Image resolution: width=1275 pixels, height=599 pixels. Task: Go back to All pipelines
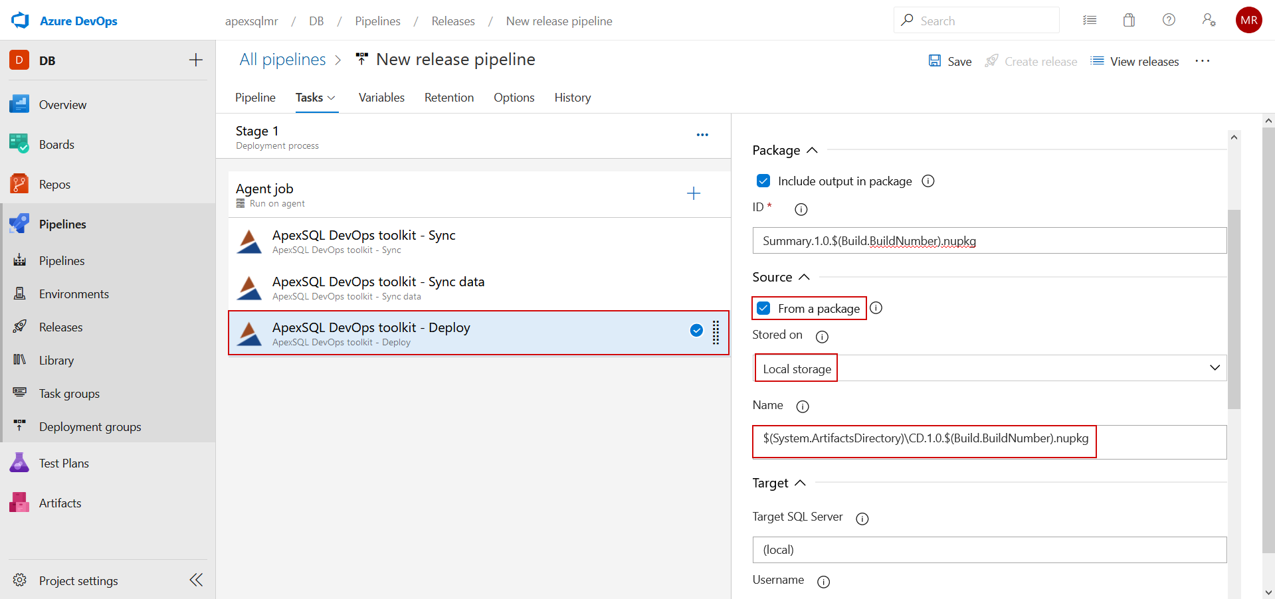pyautogui.click(x=282, y=60)
